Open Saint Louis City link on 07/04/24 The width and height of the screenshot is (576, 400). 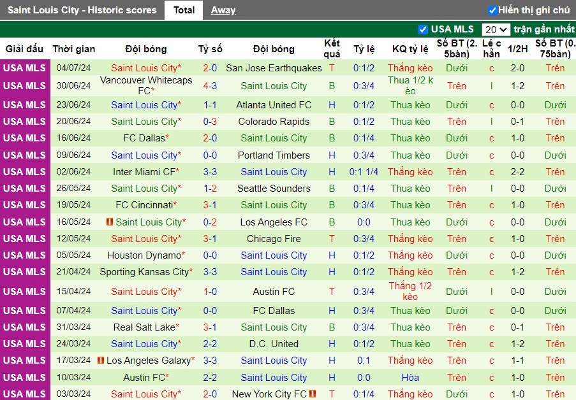point(144,310)
